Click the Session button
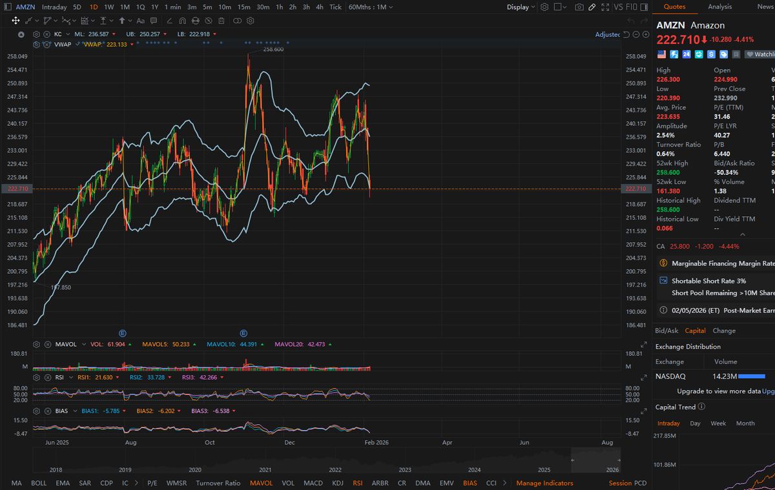775x490 pixels. click(x=620, y=483)
